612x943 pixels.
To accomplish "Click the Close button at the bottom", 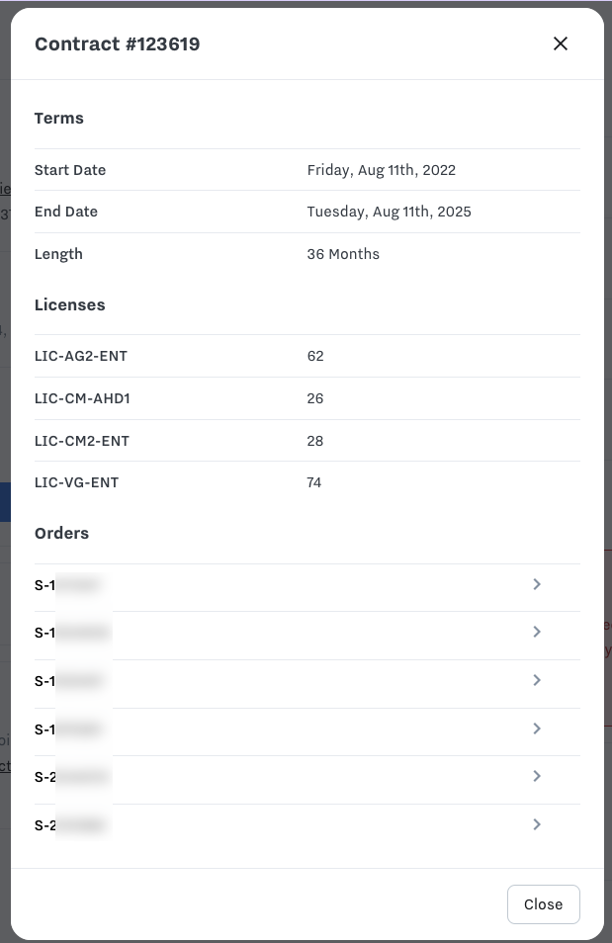I will (543, 904).
